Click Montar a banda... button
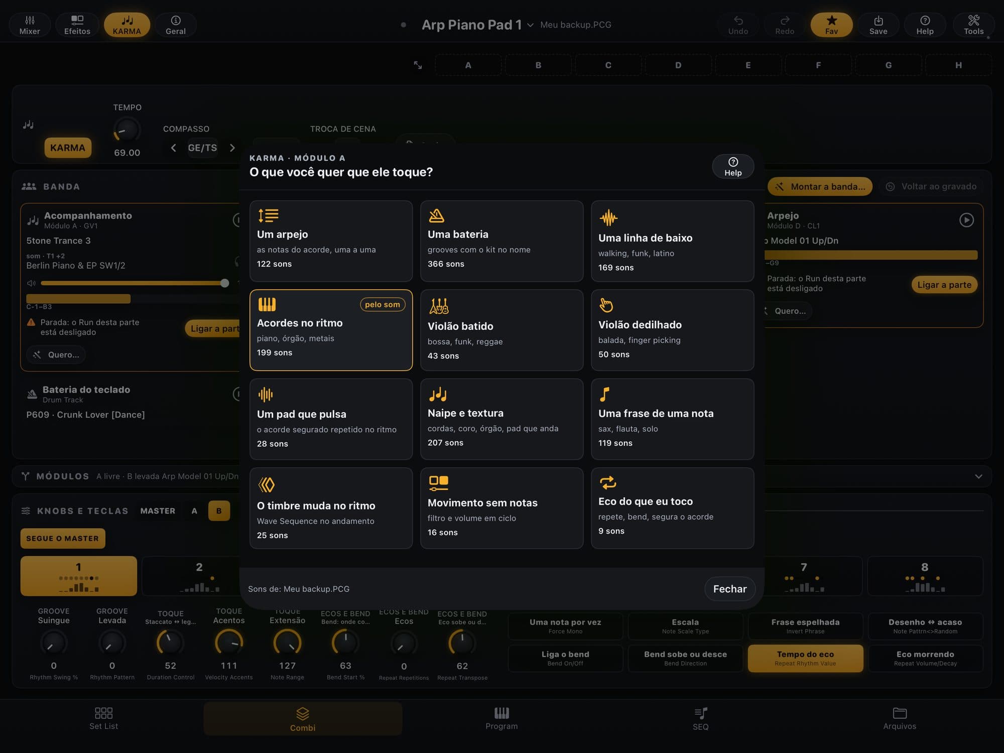The width and height of the screenshot is (1004, 753). point(820,186)
